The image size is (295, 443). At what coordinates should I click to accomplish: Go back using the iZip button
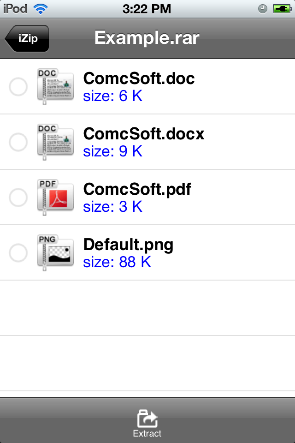point(27,38)
